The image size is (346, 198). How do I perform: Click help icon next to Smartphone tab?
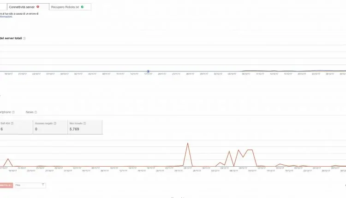(x=13, y=112)
